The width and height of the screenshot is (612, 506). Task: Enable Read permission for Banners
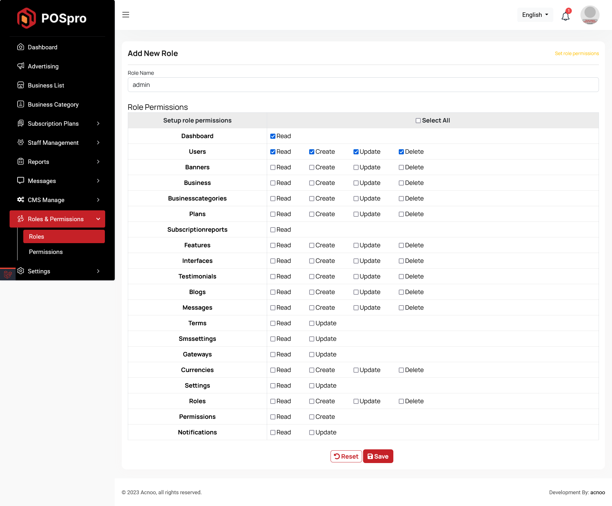(x=273, y=167)
